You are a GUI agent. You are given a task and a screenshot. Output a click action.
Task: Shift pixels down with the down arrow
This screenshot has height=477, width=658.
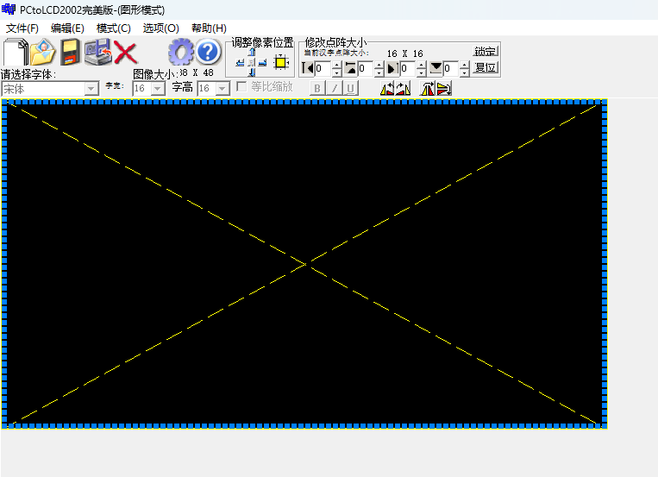(x=252, y=72)
